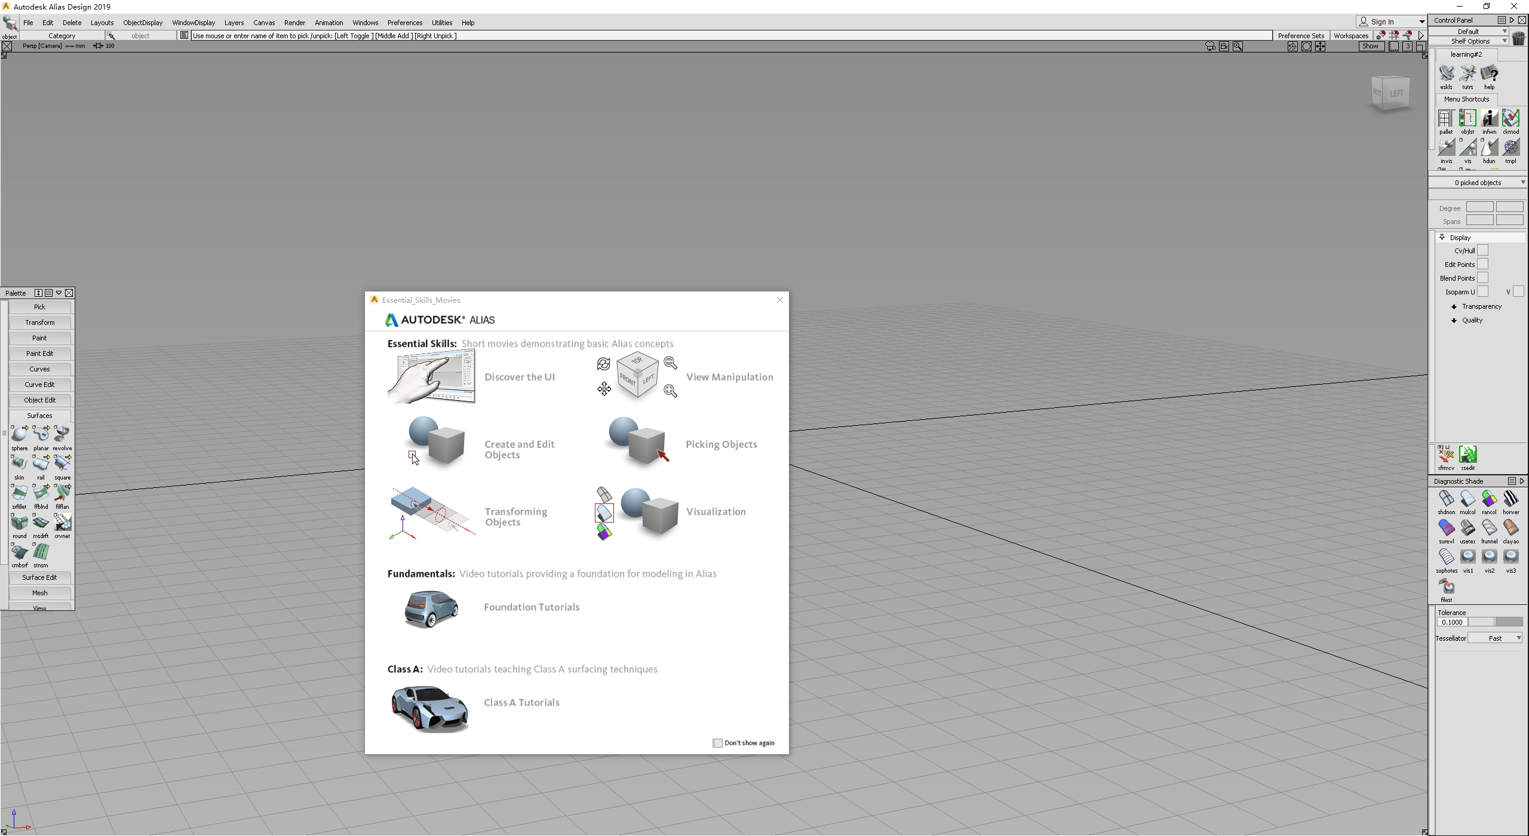The height and width of the screenshot is (836, 1529).
Task: Open the objlst menu shortcut icon
Action: pos(1467,119)
